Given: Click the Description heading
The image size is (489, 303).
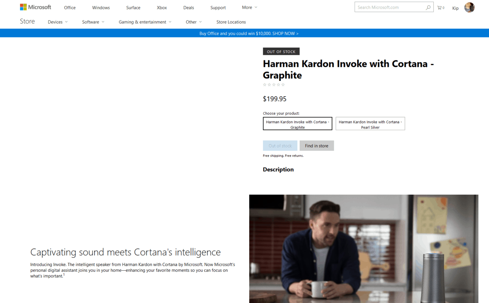Looking at the screenshot, I should click(x=278, y=170).
